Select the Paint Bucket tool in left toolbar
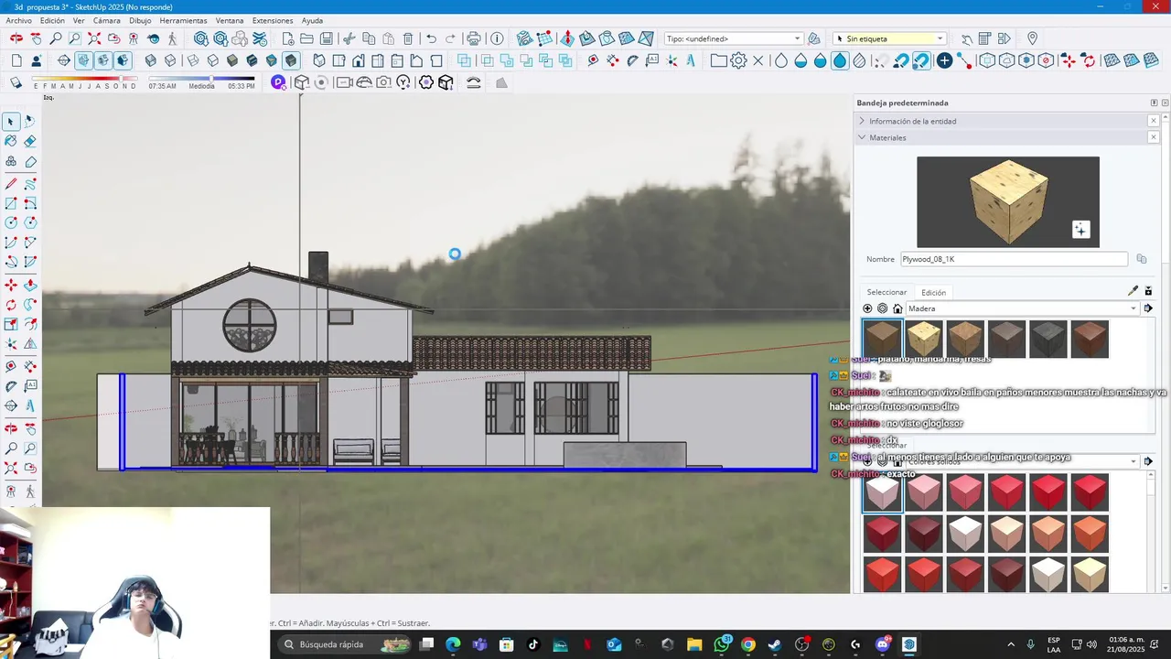1171x659 pixels. [11, 141]
